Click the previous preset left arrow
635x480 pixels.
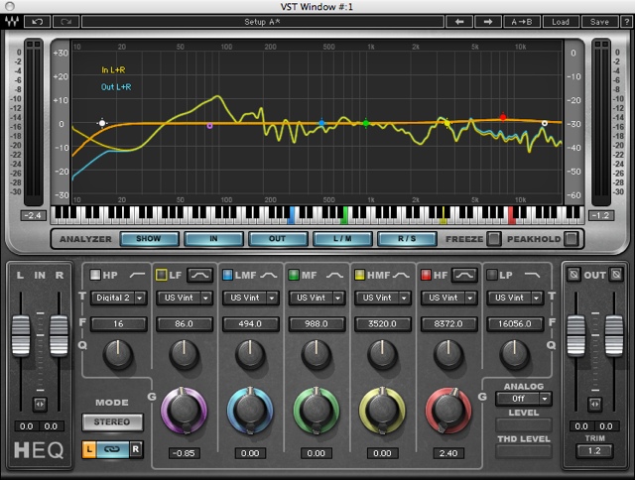point(458,21)
